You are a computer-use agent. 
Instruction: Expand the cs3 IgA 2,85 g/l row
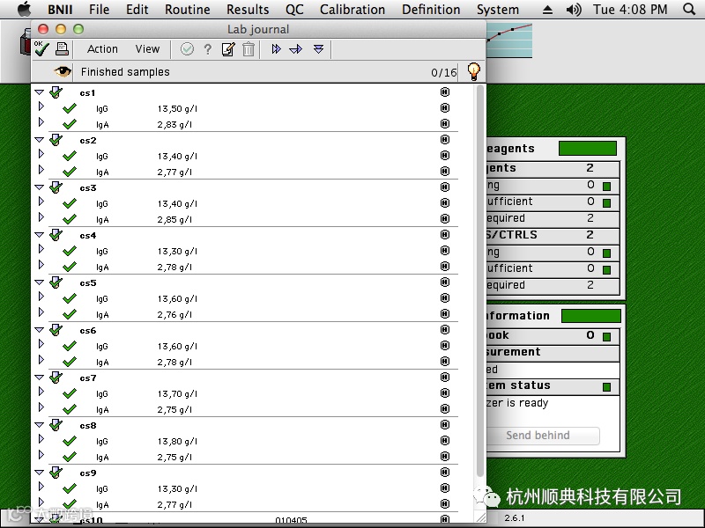(41, 217)
